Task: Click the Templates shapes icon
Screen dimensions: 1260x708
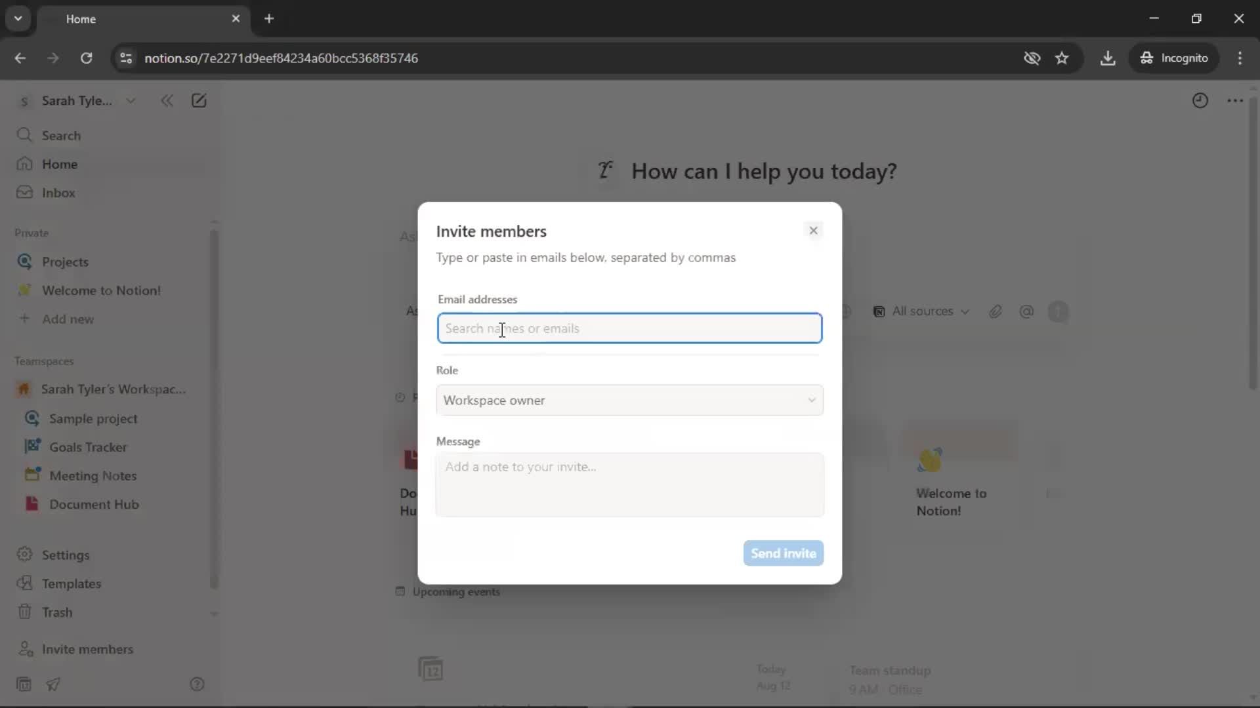Action: click(24, 583)
